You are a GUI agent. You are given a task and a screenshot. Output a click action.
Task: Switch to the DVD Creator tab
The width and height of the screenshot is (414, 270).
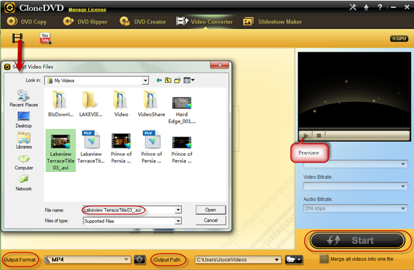[x=143, y=21]
